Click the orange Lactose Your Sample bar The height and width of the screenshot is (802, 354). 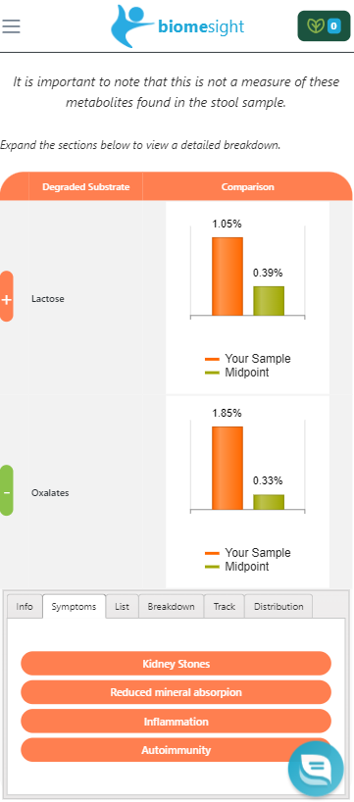point(228,276)
